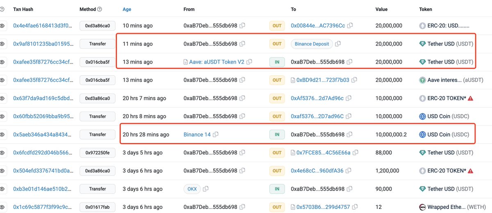Click the ERC-20: USD token logo
This screenshot has width=492, height=213.
coord(422,25)
